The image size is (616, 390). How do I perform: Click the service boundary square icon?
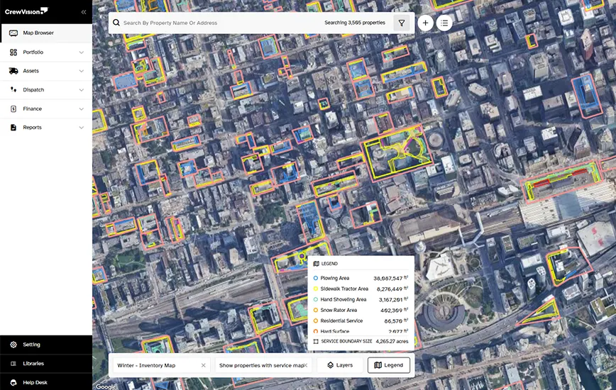point(316,341)
